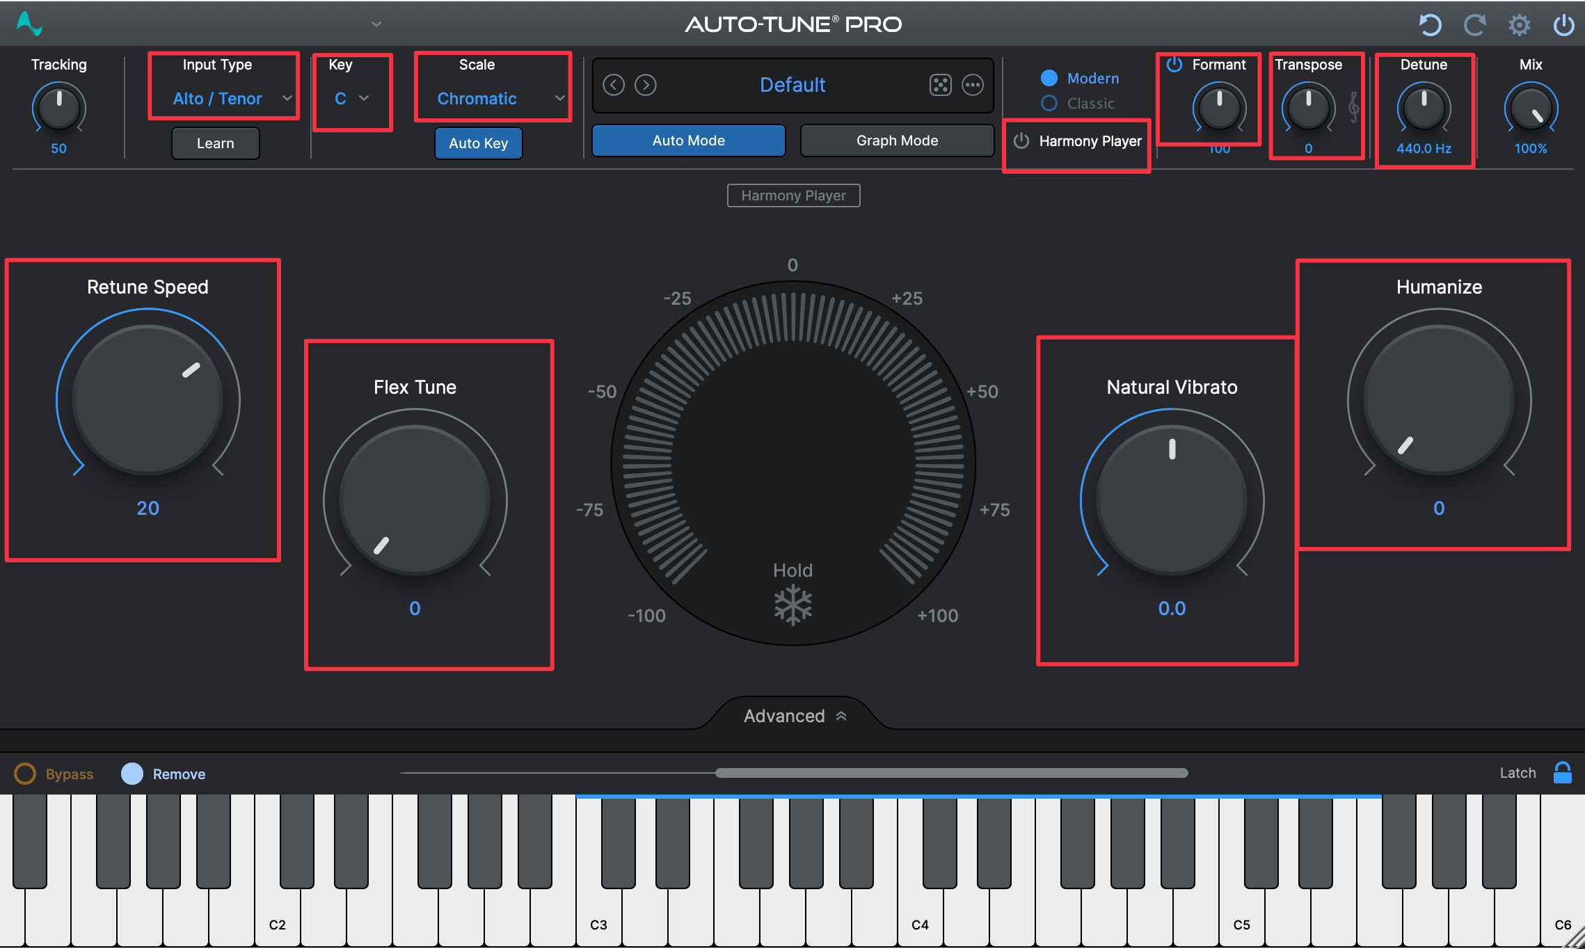Click the Mix value 100%
The height and width of the screenshot is (949, 1585).
[x=1531, y=148]
